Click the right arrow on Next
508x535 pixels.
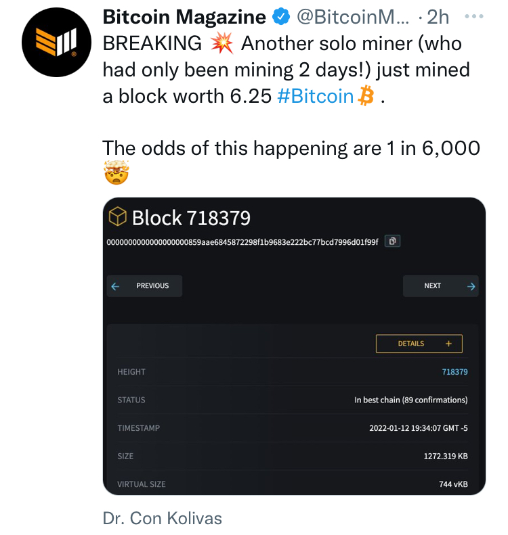(x=471, y=286)
